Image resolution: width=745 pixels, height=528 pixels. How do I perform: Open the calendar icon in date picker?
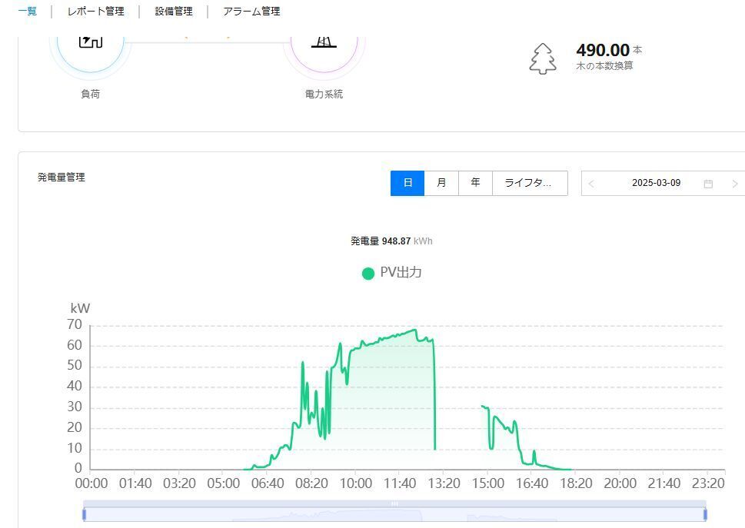(708, 184)
